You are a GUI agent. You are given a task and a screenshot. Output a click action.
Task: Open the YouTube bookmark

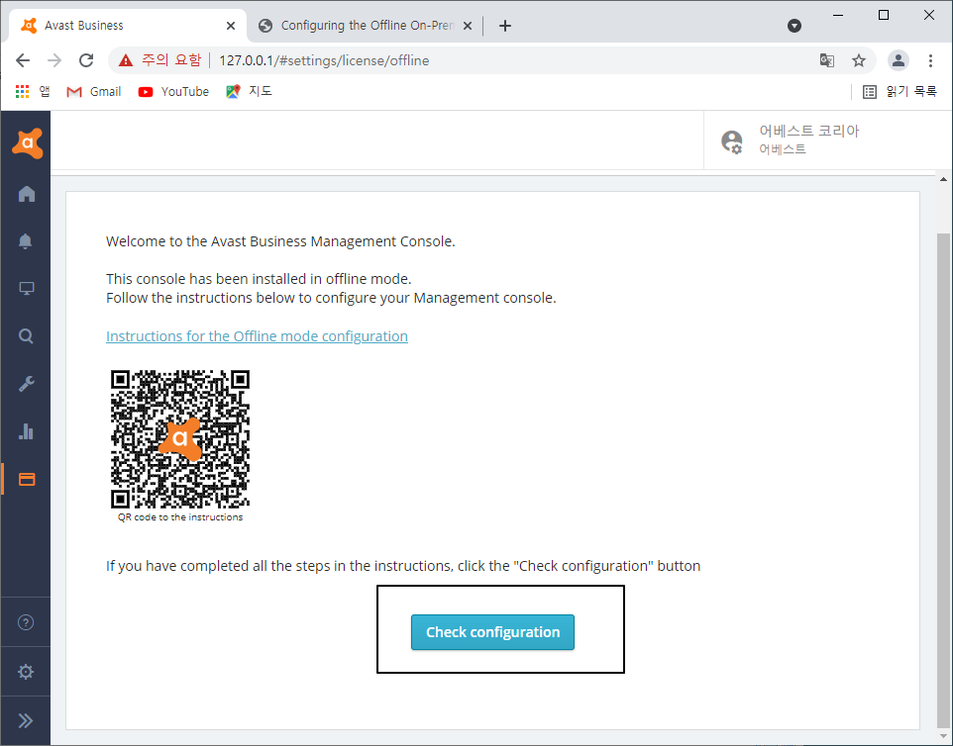coord(173,92)
